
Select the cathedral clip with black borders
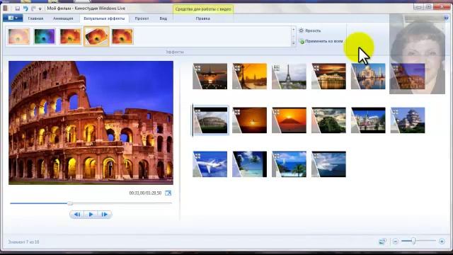368,120
